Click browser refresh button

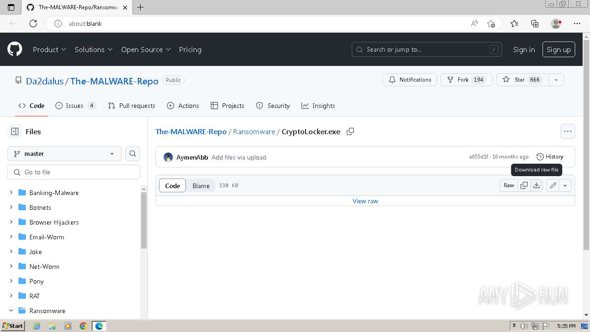[33, 24]
